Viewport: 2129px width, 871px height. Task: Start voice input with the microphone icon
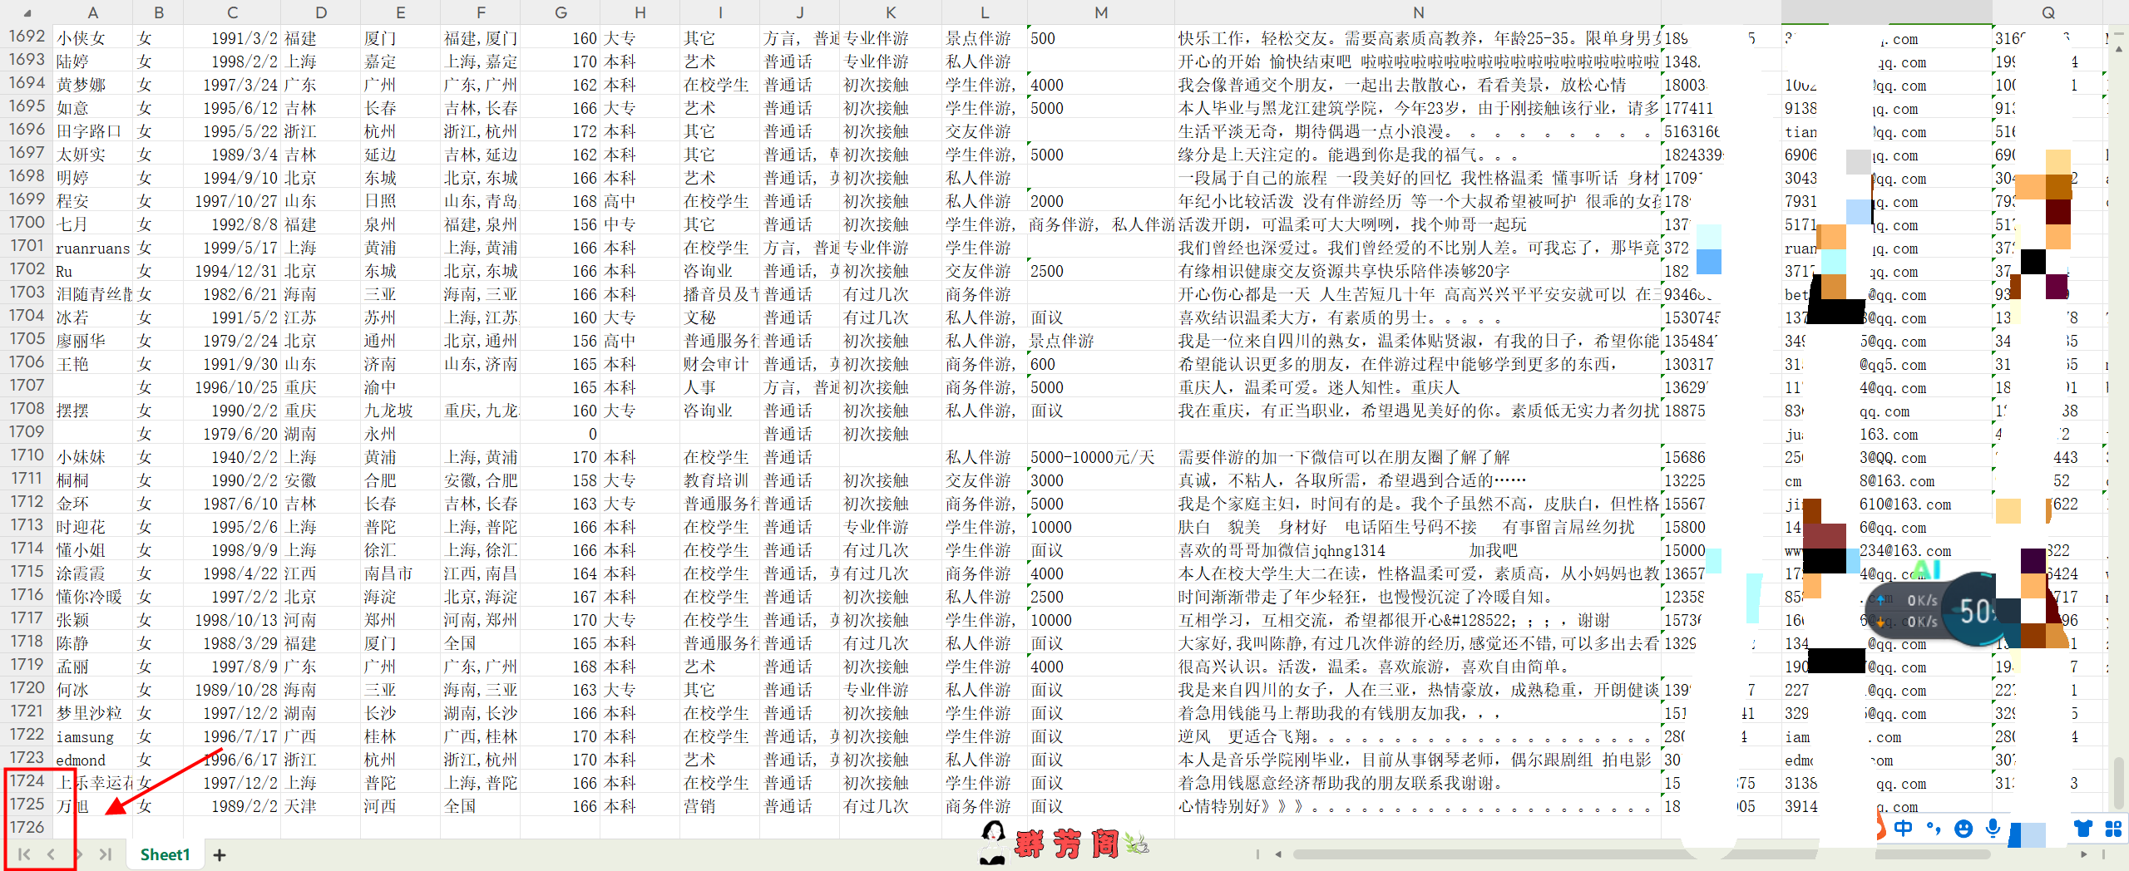pos(1993,828)
